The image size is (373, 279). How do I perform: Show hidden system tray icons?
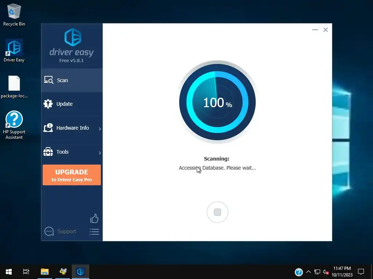point(308,272)
